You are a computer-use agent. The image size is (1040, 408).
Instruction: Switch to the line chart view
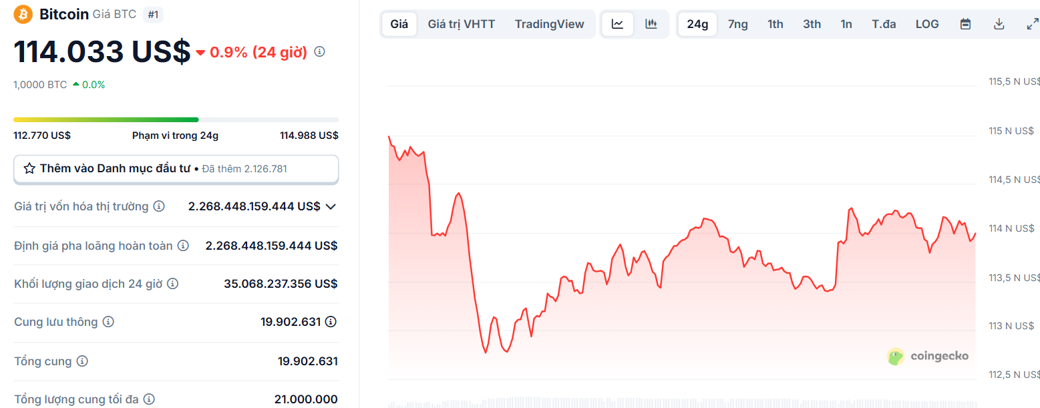tap(618, 24)
